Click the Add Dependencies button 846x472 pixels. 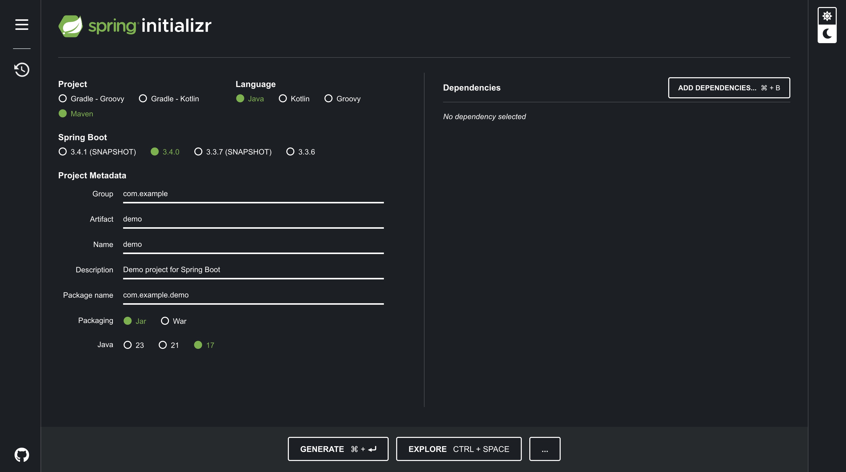(729, 88)
